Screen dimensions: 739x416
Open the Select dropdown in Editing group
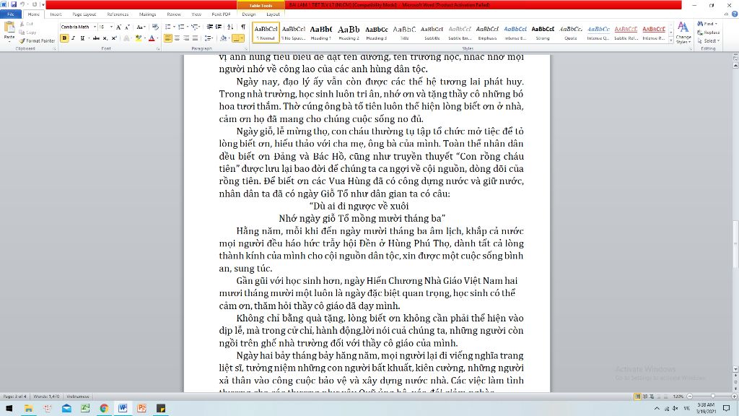(709, 41)
